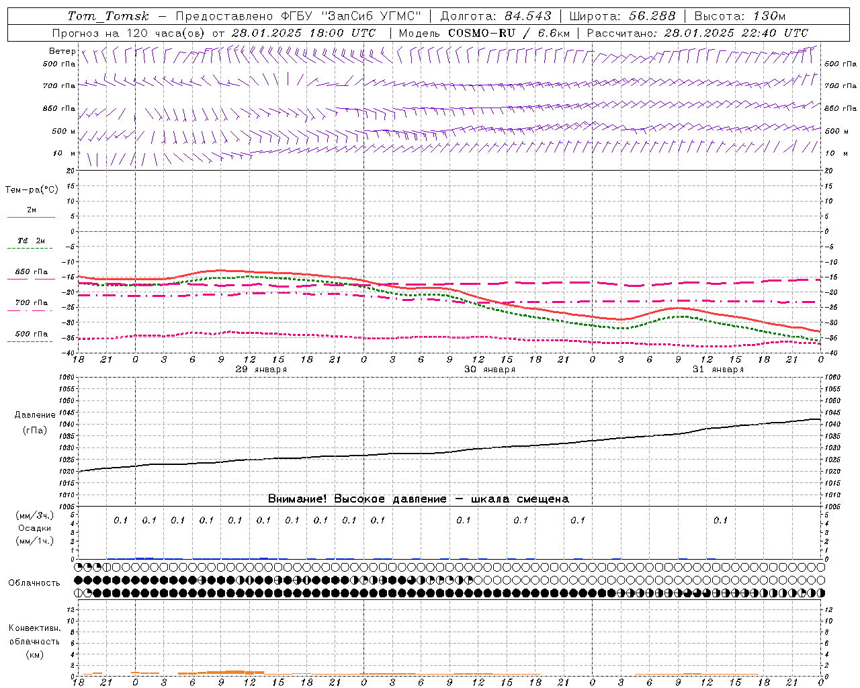Viewport: 860px width, 688px height.
Task: Click the "Высота: 130м" elevation value
Action: click(x=740, y=16)
